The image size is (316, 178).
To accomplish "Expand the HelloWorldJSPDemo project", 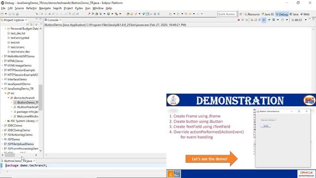I will click(x=2, y=56).
